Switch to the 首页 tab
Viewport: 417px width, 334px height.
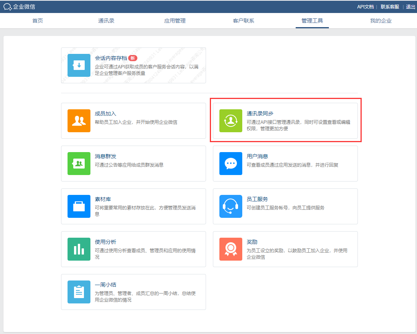pyautogui.click(x=38, y=21)
